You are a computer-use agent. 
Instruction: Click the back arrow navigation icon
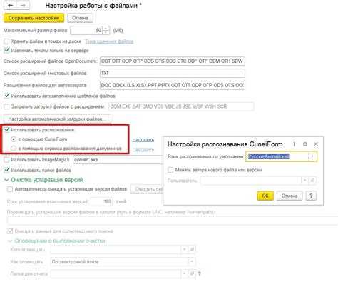[10, 5]
